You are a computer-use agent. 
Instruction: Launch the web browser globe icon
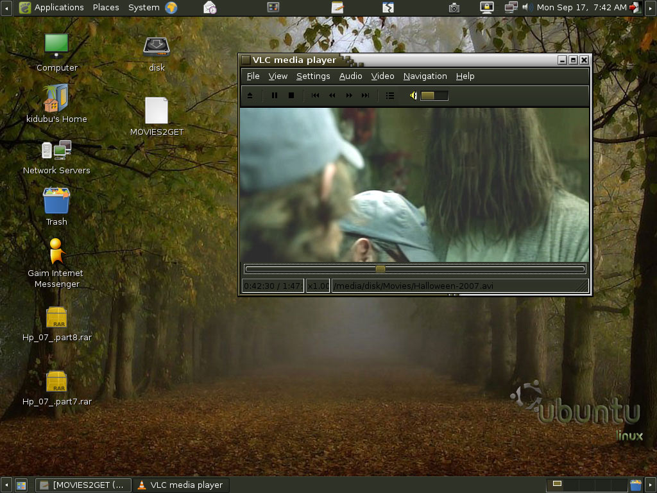click(x=171, y=8)
